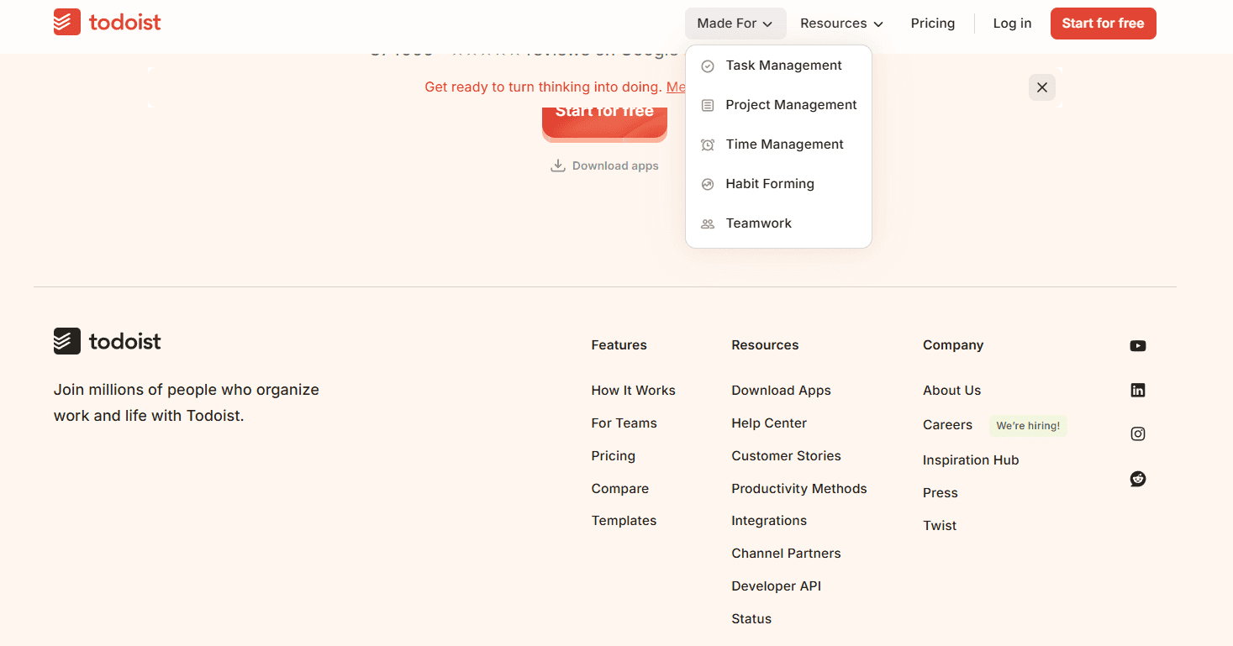1233x646 pixels.
Task: Open the Reddit social icon
Action: (x=1138, y=479)
